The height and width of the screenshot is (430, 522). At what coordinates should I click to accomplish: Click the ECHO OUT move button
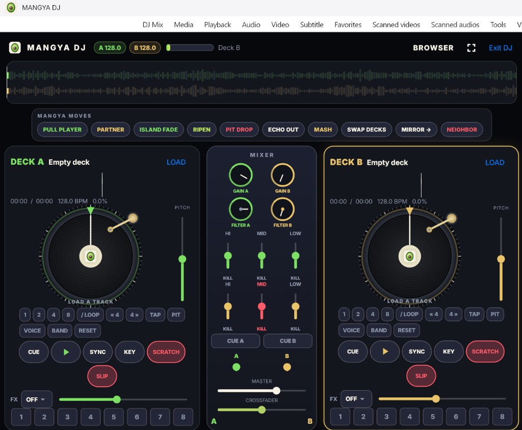pos(283,130)
